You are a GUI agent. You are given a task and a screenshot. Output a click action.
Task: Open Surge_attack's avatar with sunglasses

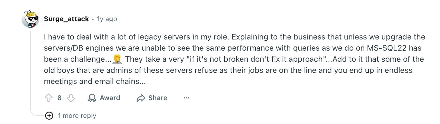click(x=30, y=19)
